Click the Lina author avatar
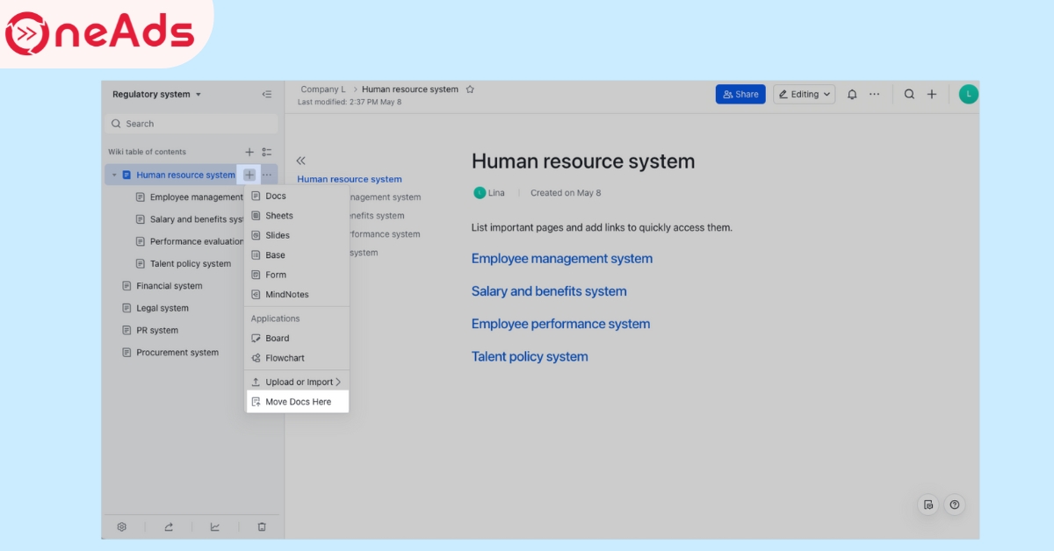1054x551 pixels. pyautogui.click(x=480, y=193)
